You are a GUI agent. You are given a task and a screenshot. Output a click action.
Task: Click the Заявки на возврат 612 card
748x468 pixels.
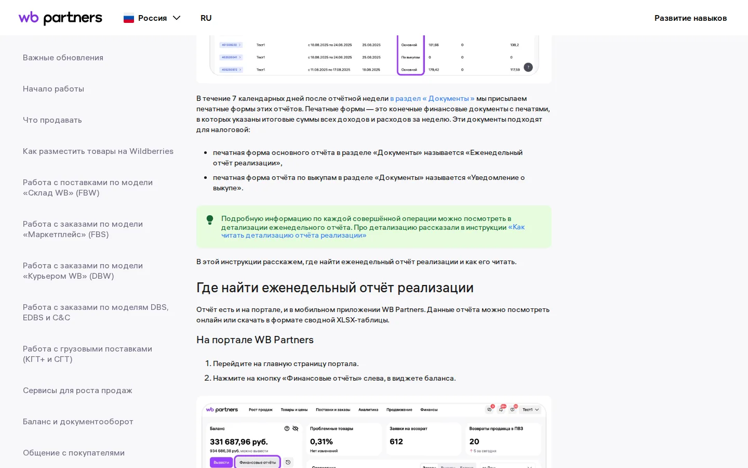[x=423, y=439]
